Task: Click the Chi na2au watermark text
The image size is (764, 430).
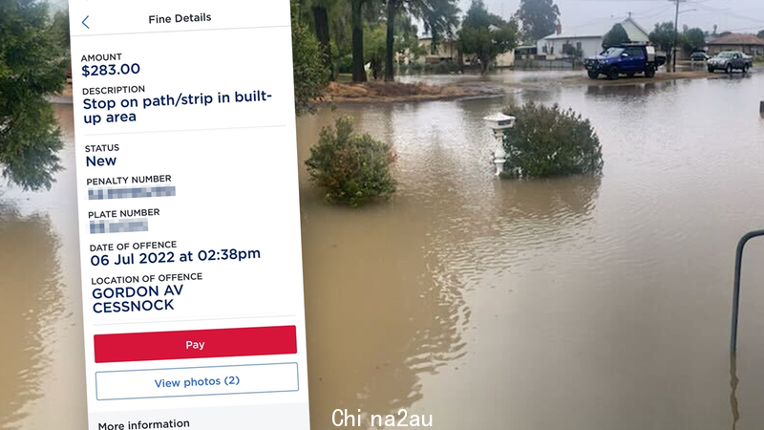Action: (382, 419)
